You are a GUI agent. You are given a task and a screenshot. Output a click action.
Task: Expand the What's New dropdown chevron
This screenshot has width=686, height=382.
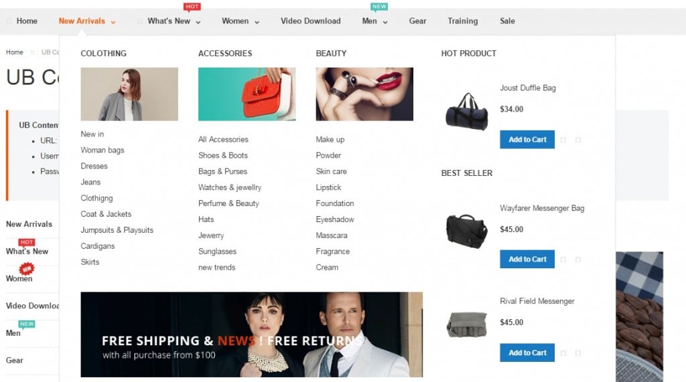198,22
